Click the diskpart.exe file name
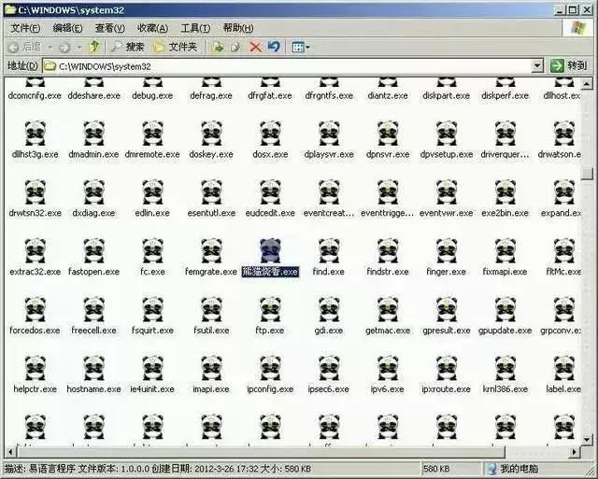Image resolution: width=598 pixels, height=479 pixels. click(x=447, y=95)
